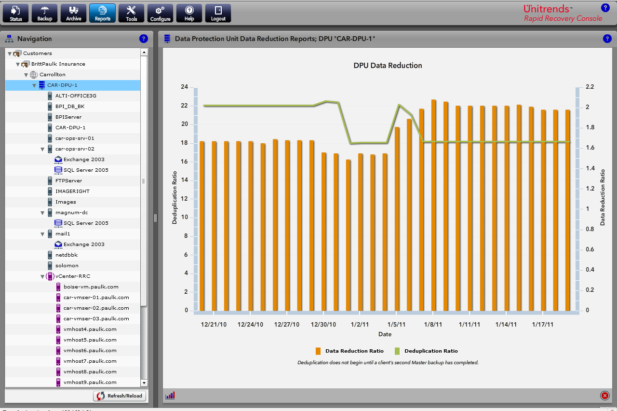Select vmhost7.paulk.com in the tree
The width and height of the screenshot is (617, 411).
90,361
